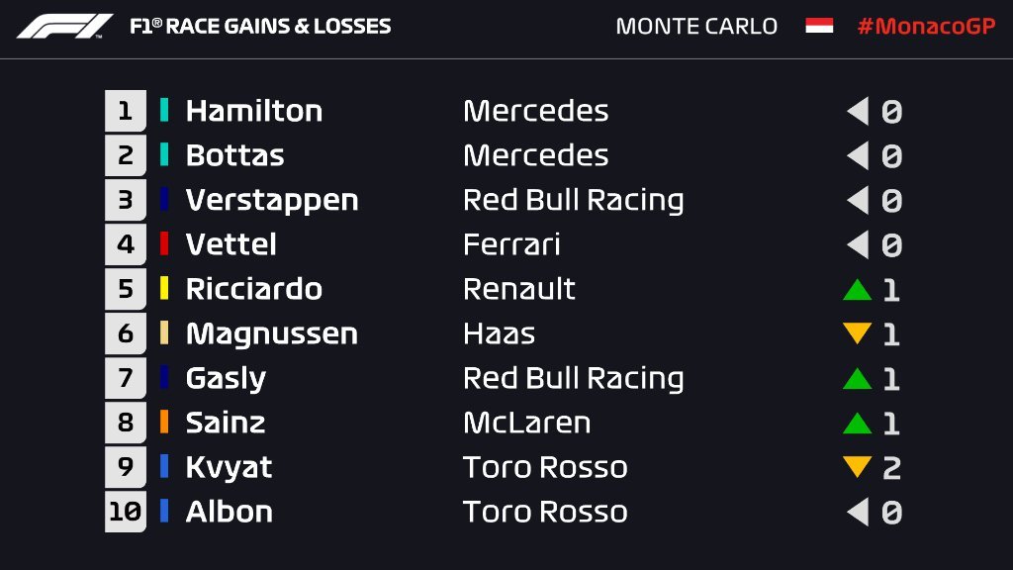
Task: Click Bottas's Mercedes team name
Action: 535,155
